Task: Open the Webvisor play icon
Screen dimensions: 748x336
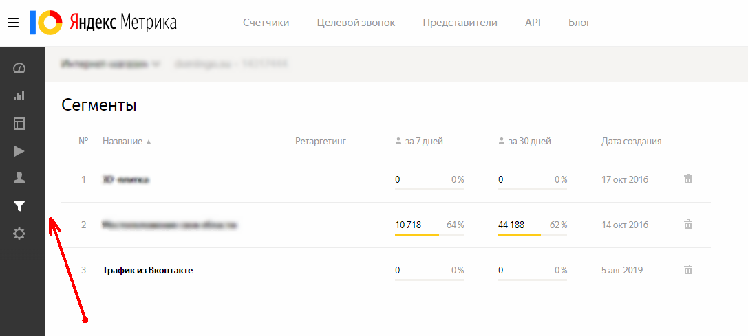Action: click(19, 152)
